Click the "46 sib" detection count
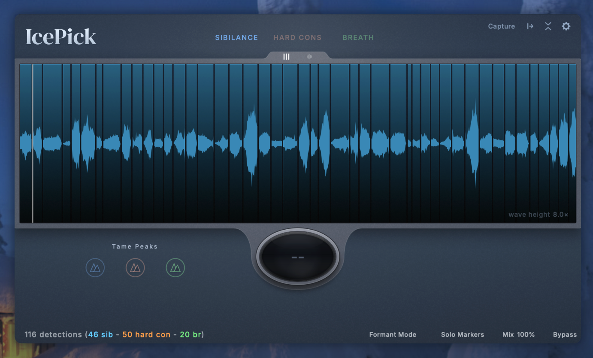 [x=100, y=334]
